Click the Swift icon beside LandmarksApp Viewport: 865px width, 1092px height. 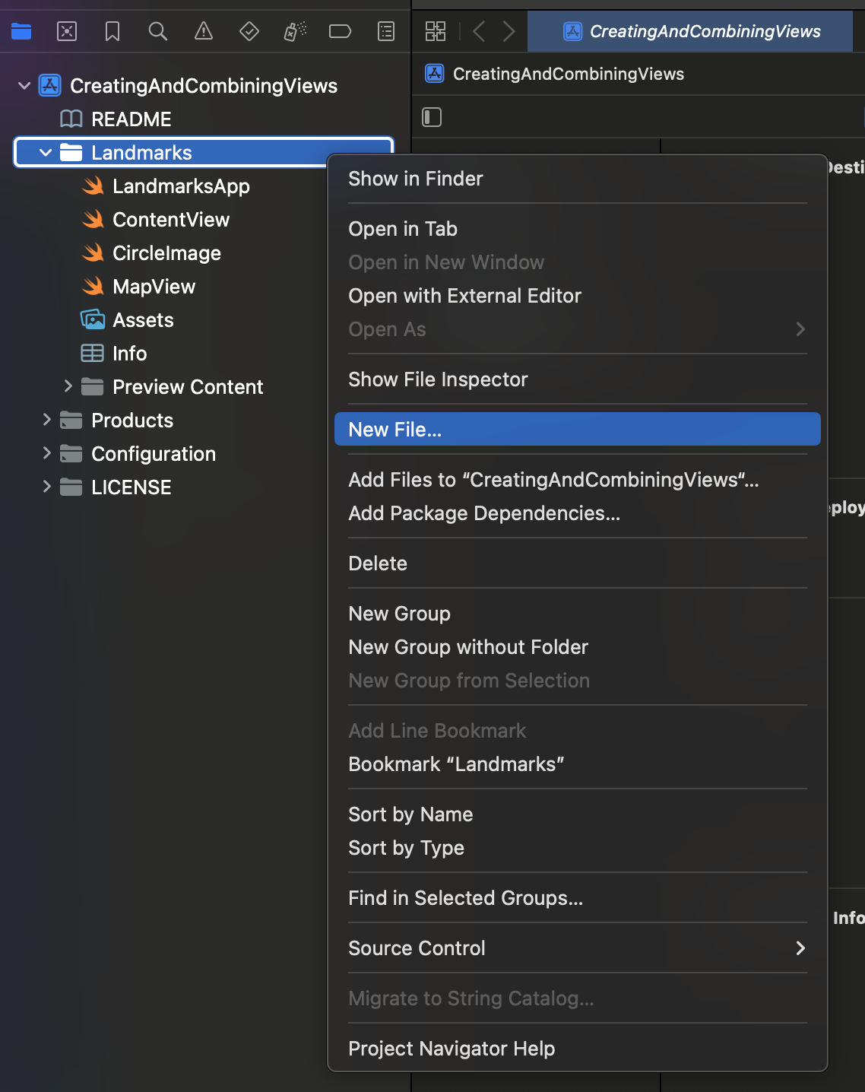pyautogui.click(x=93, y=186)
